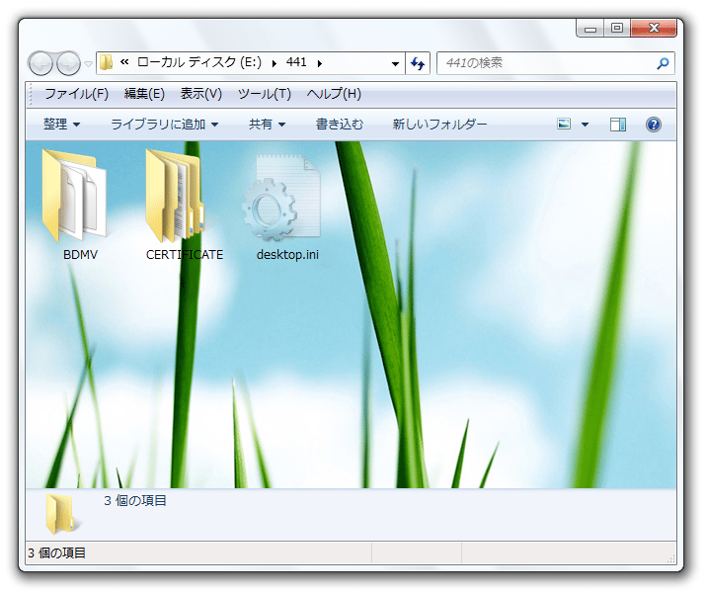Click ローカル ディスク (E:) breadcrumb
The image size is (706, 594).
(x=199, y=62)
